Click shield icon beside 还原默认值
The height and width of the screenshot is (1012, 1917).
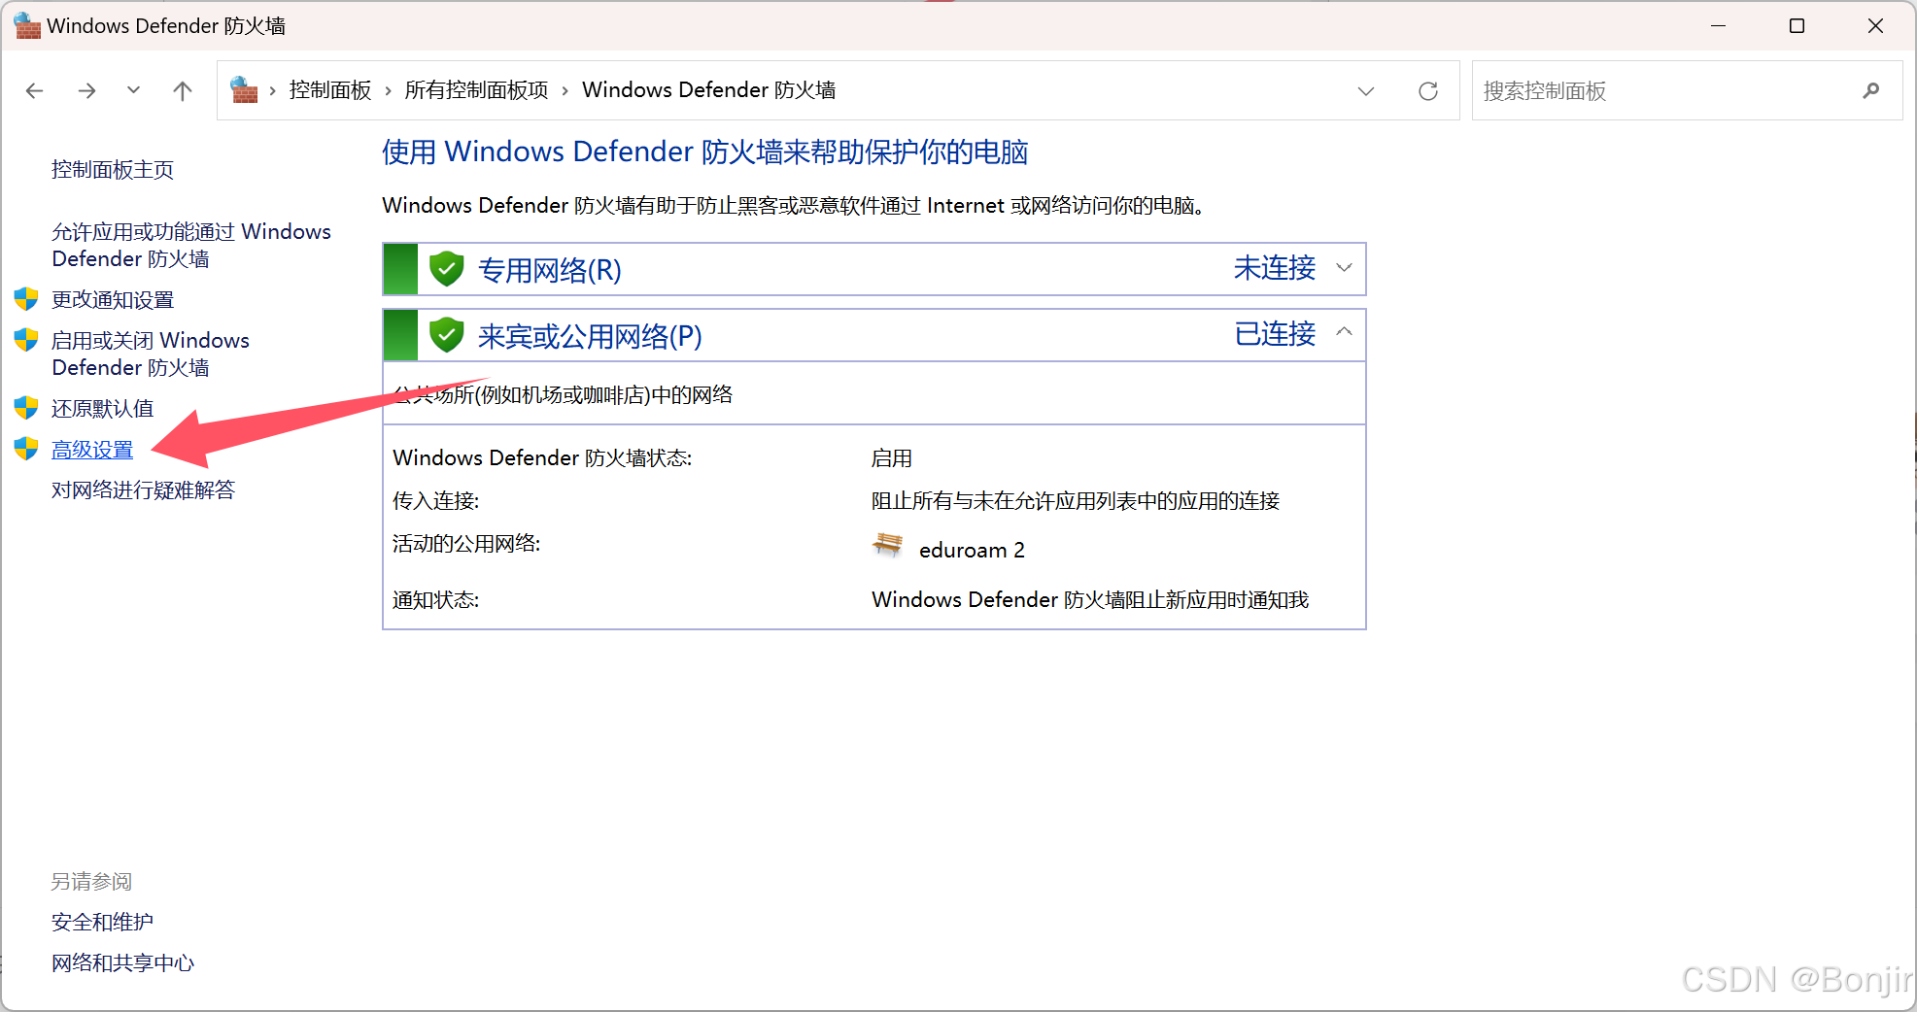pyautogui.click(x=26, y=408)
